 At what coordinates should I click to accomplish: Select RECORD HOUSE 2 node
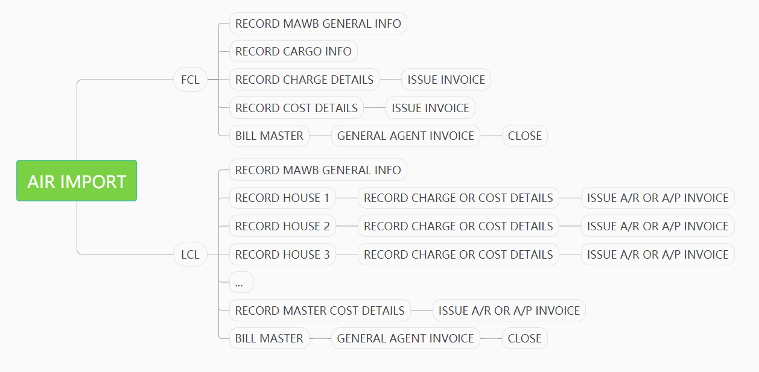[282, 226]
